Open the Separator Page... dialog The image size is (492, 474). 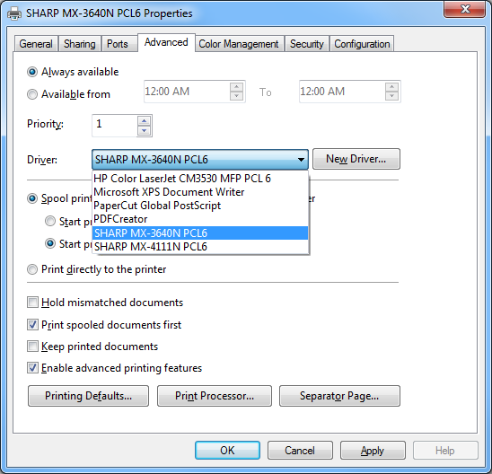click(x=339, y=396)
